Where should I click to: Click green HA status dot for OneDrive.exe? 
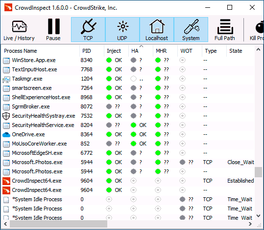pos(134,134)
